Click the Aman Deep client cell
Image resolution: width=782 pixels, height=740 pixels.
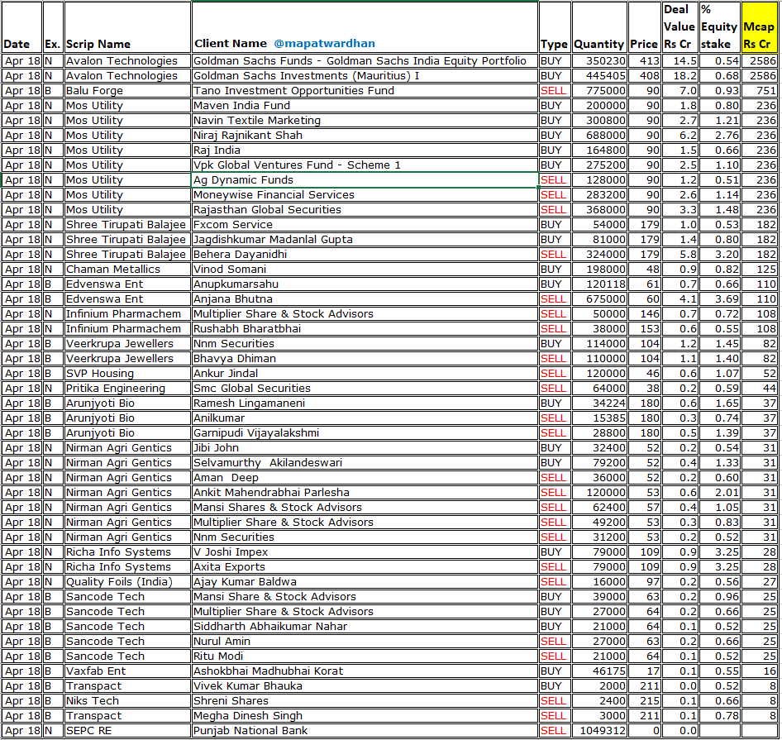[x=365, y=478]
